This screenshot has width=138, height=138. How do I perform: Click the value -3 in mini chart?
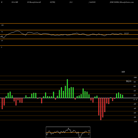tap(89, 134)
